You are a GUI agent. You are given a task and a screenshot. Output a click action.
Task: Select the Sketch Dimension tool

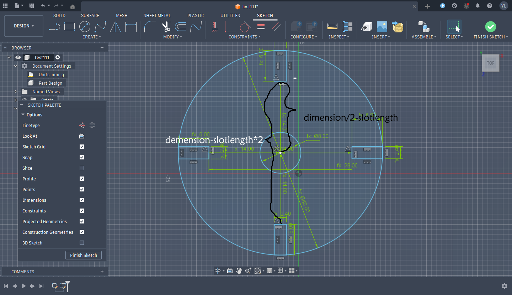click(131, 26)
